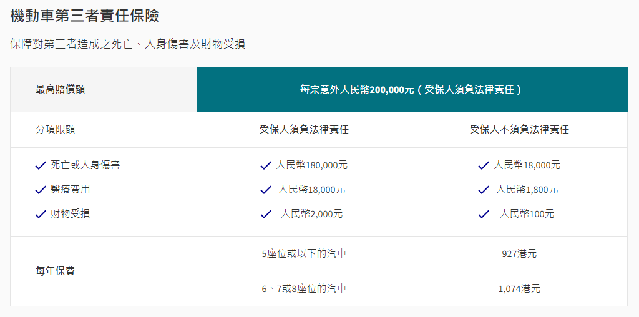The image size is (639, 317).
Task: Click the teal 每宗意外人民幣200,000元 header
Action: click(411, 89)
